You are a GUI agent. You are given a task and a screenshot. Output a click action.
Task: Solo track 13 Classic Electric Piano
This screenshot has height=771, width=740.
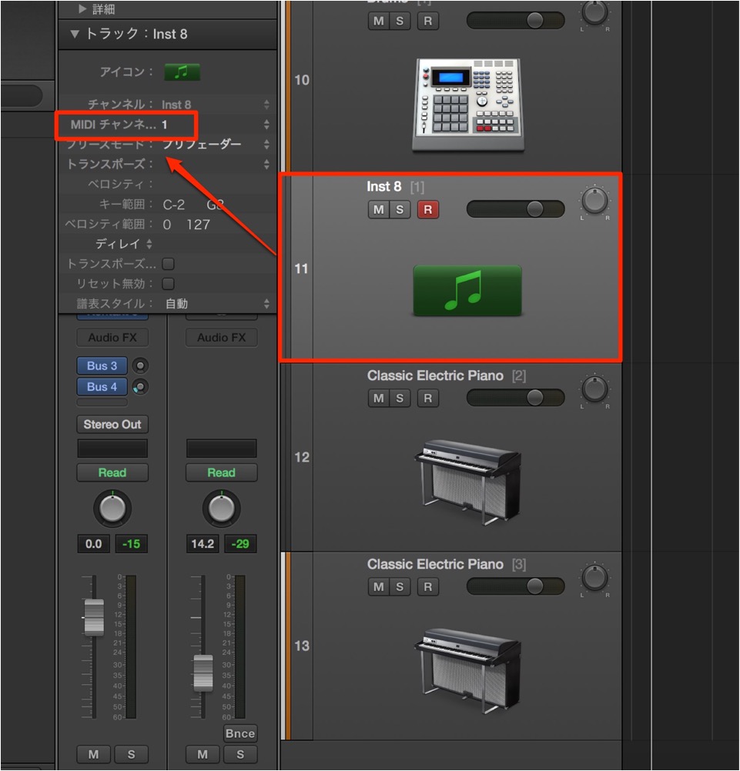tap(400, 586)
